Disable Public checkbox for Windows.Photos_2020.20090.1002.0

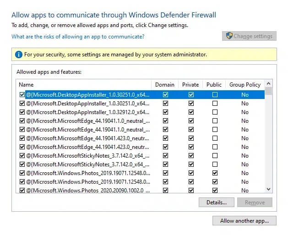point(215,190)
